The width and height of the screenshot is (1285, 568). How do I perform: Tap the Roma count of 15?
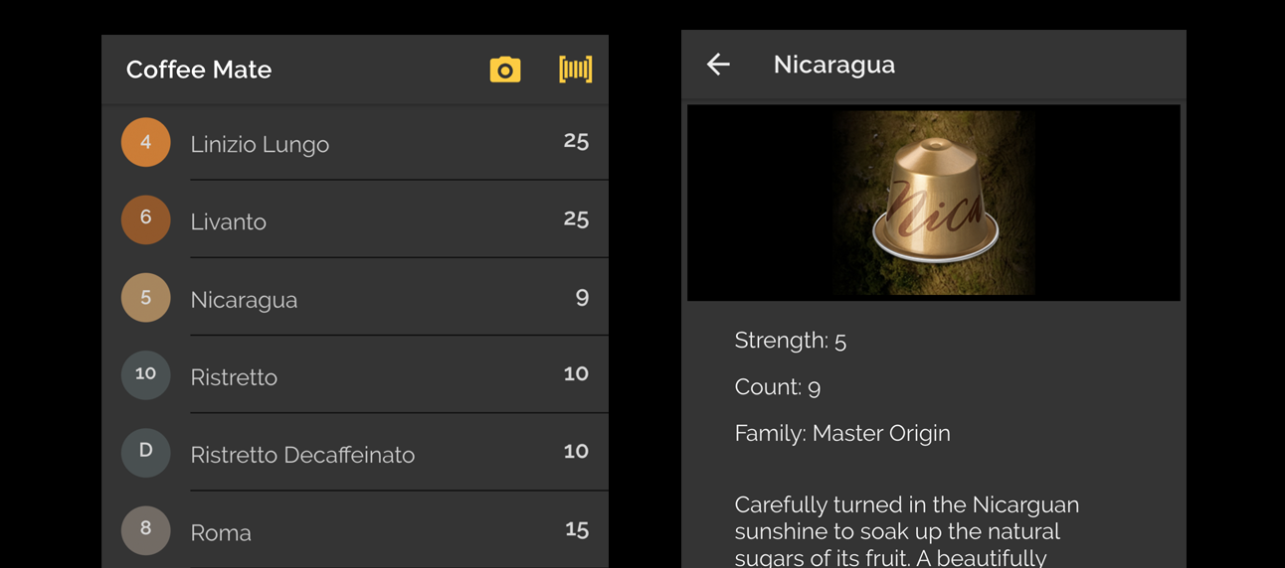pos(577,529)
